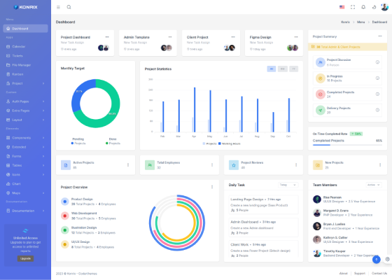Viewport: 392px width, 280px height.
Task: Click the info icon beside In Progress
Action: (377, 78)
